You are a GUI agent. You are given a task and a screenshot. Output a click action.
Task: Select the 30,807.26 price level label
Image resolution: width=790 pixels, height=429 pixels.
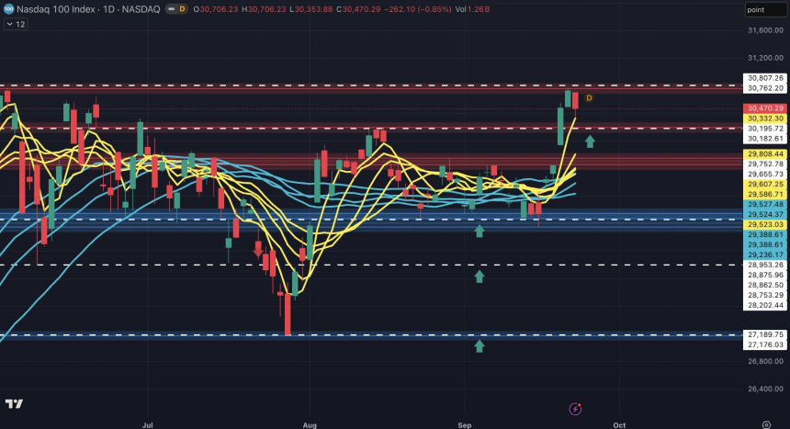tap(765, 78)
